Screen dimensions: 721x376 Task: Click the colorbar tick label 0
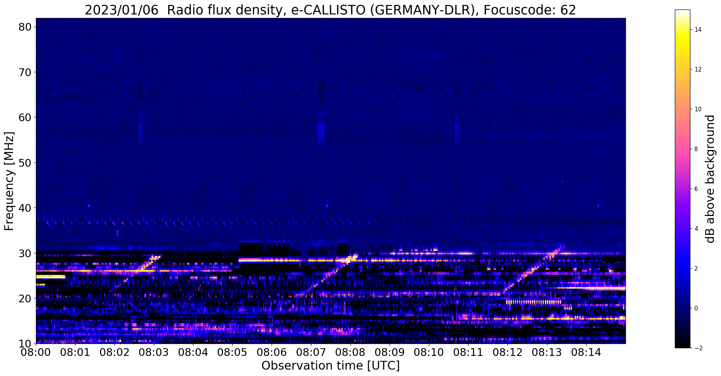click(x=696, y=308)
